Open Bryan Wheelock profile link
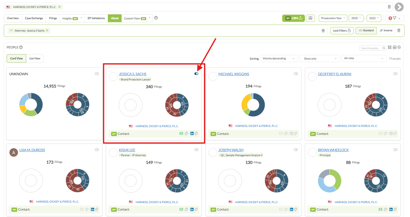This screenshot has height=217, width=410. pyautogui.click(x=333, y=150)
